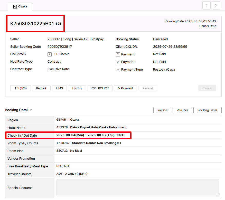Go to next booking with right arrow
225x200 pixels.
(216, 5)
